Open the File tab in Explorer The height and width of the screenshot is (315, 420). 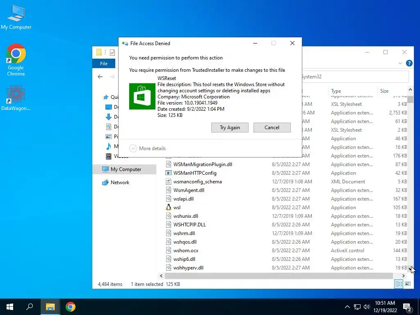[104, 64]
